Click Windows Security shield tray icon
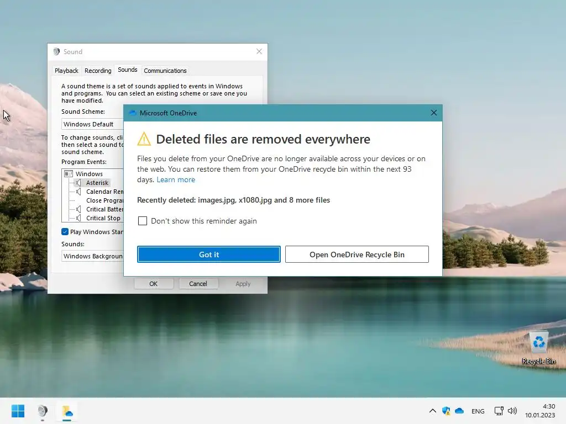The width and height of the screenshot is (566, 424). (x=446, y=411)
